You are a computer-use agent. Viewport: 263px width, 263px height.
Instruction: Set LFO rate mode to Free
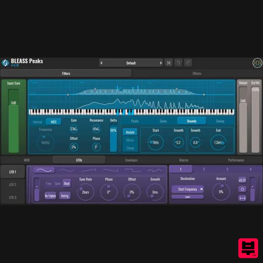point(48,183)
